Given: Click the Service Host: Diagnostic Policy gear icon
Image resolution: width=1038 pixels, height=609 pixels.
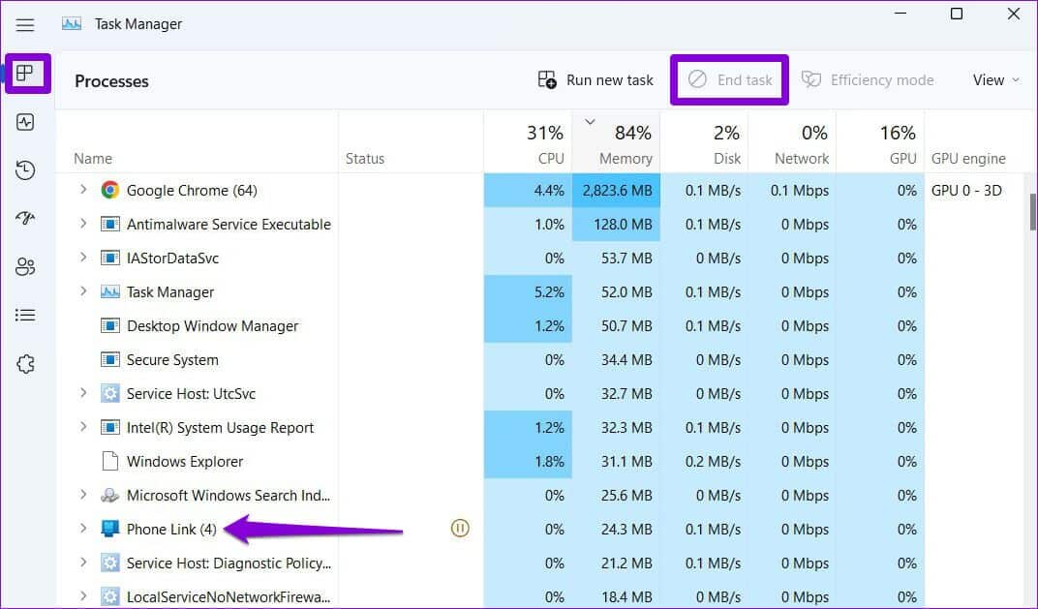Looking at the screenshot, I should click(x=109, y=563).
